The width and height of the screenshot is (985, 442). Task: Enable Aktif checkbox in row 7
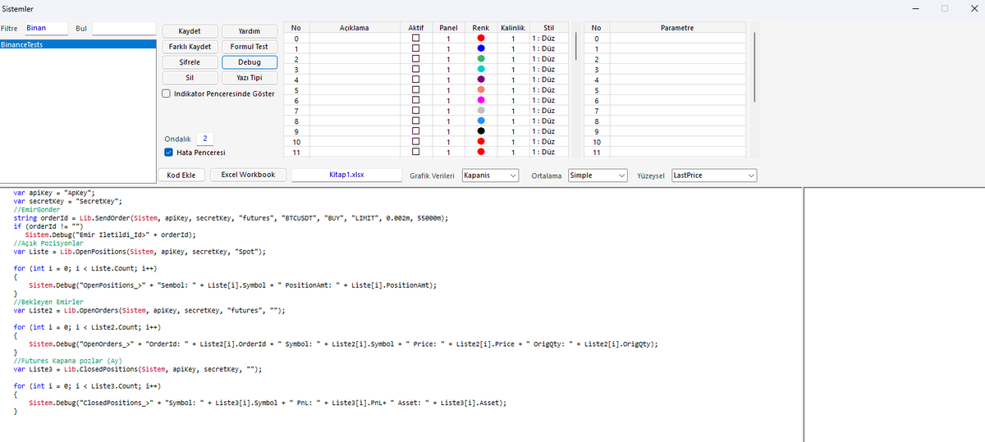[x=416, y=111]
